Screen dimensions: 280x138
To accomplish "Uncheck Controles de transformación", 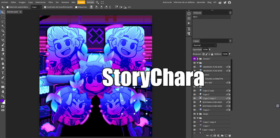I will (x=45, y=7).
